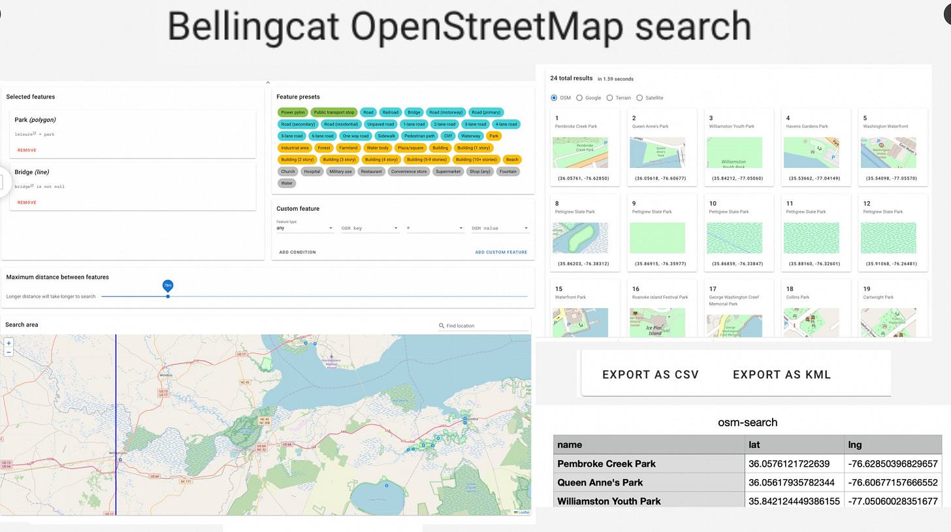
Task: Remove the Bridge line feature
Action: 27,202
